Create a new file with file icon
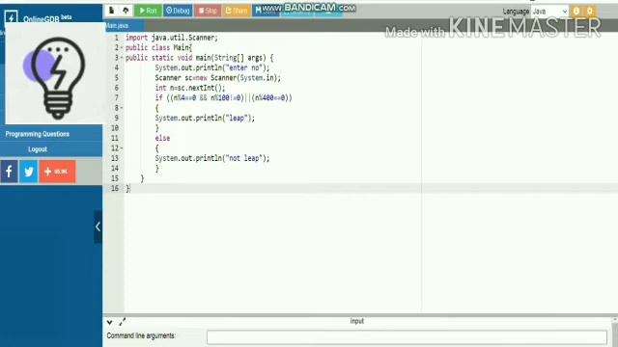618x347 pixels. click(x=112, y=11)
